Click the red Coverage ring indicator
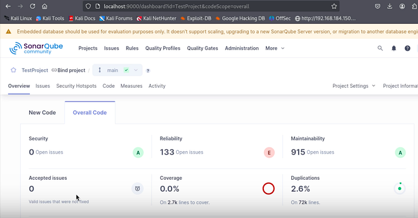Viewport: 418px width, 218px height. click(x=269, y=188)
